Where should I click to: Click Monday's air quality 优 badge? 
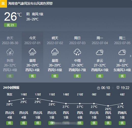(x=100, y=76)
